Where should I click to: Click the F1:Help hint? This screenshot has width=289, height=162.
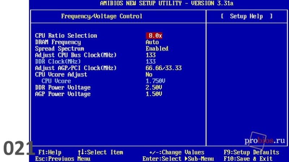pyautogui.click(x=50, y=152)
